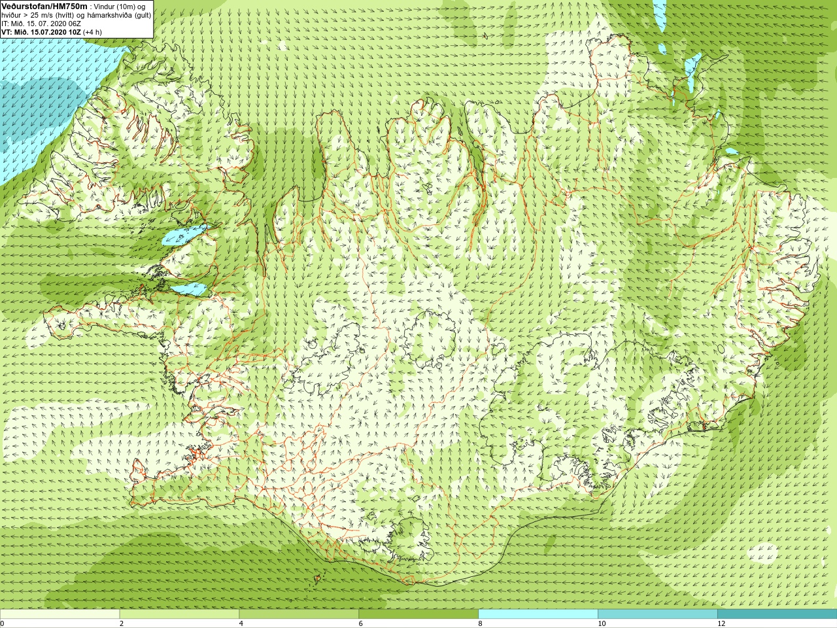Click the light green 2–4 legend swatch
The width and height of the screenshot is (837, 628).
[179, 614]
